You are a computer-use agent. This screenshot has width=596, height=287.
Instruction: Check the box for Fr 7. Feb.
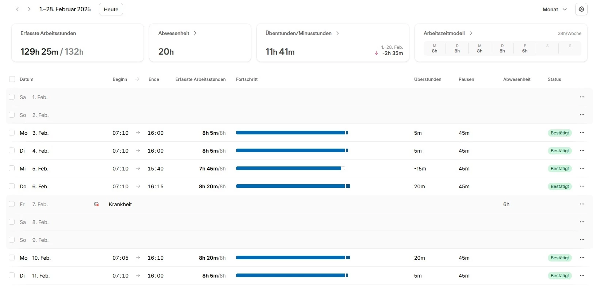[x=12, y=204]
